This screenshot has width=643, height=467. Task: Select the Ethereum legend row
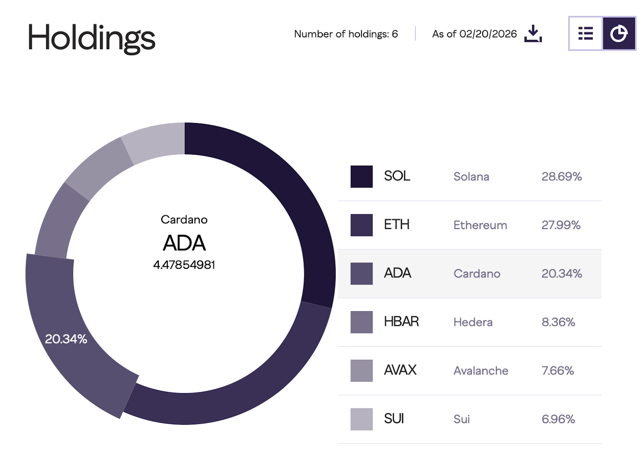pyautogui.click(x=480, y=225)
